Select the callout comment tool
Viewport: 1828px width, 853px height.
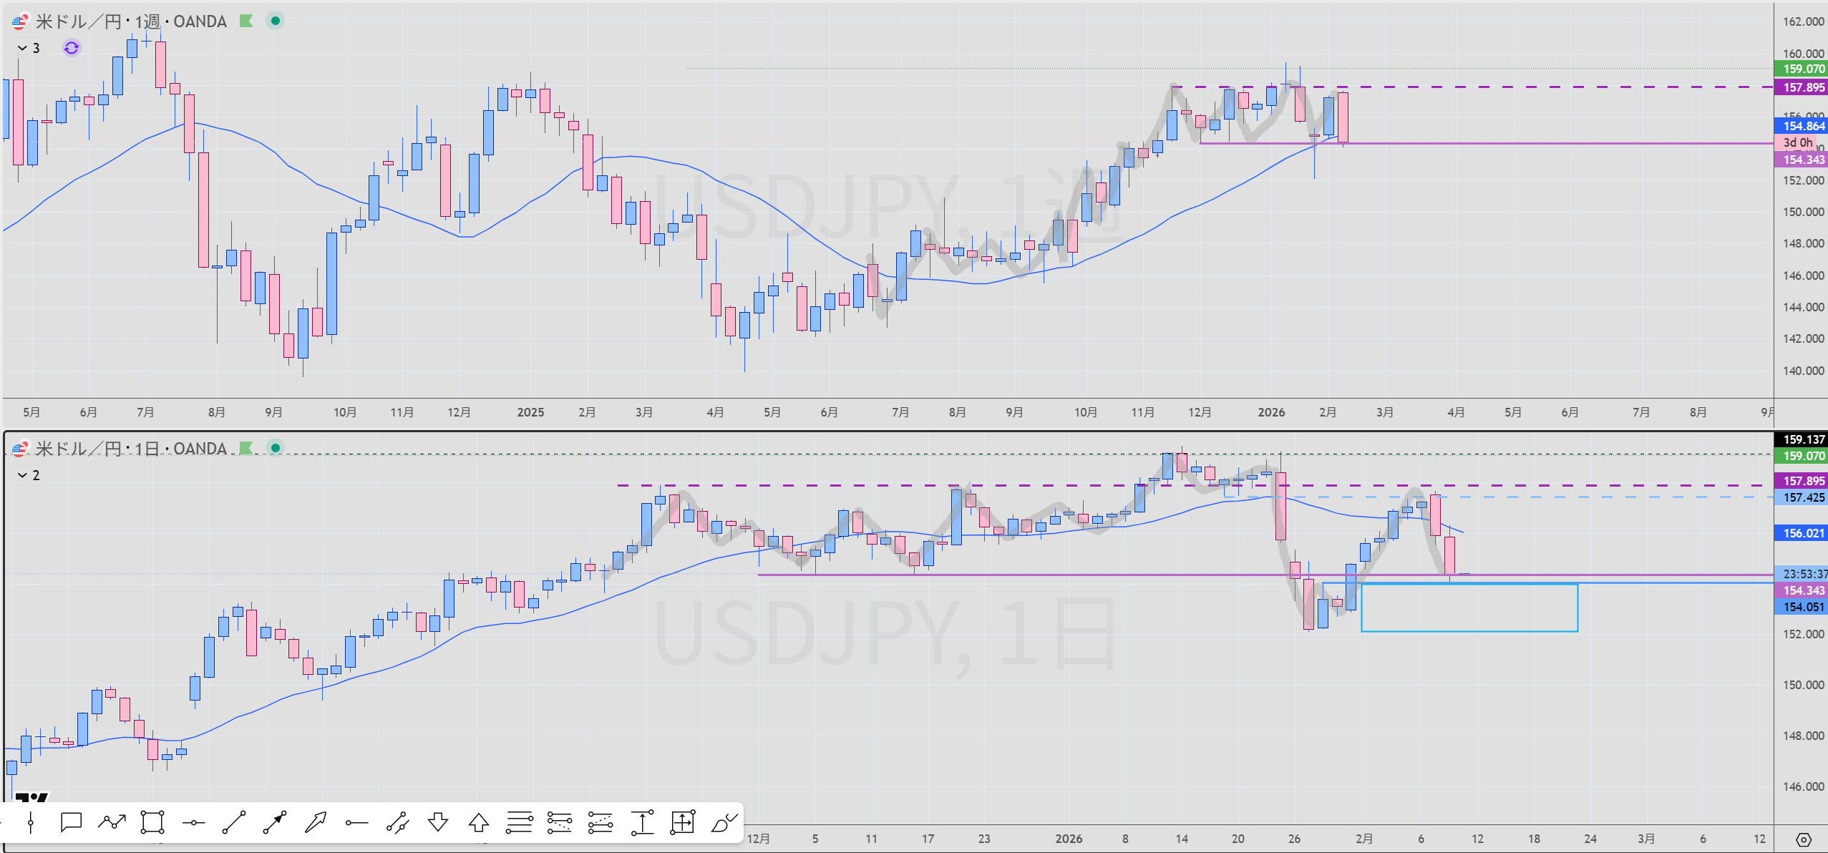pos(71,823)
